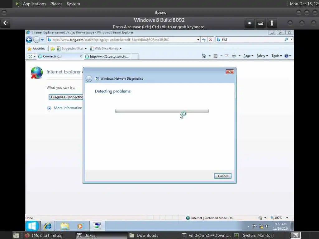
Task: Open a new blank tab
Action: coord(135,57)
